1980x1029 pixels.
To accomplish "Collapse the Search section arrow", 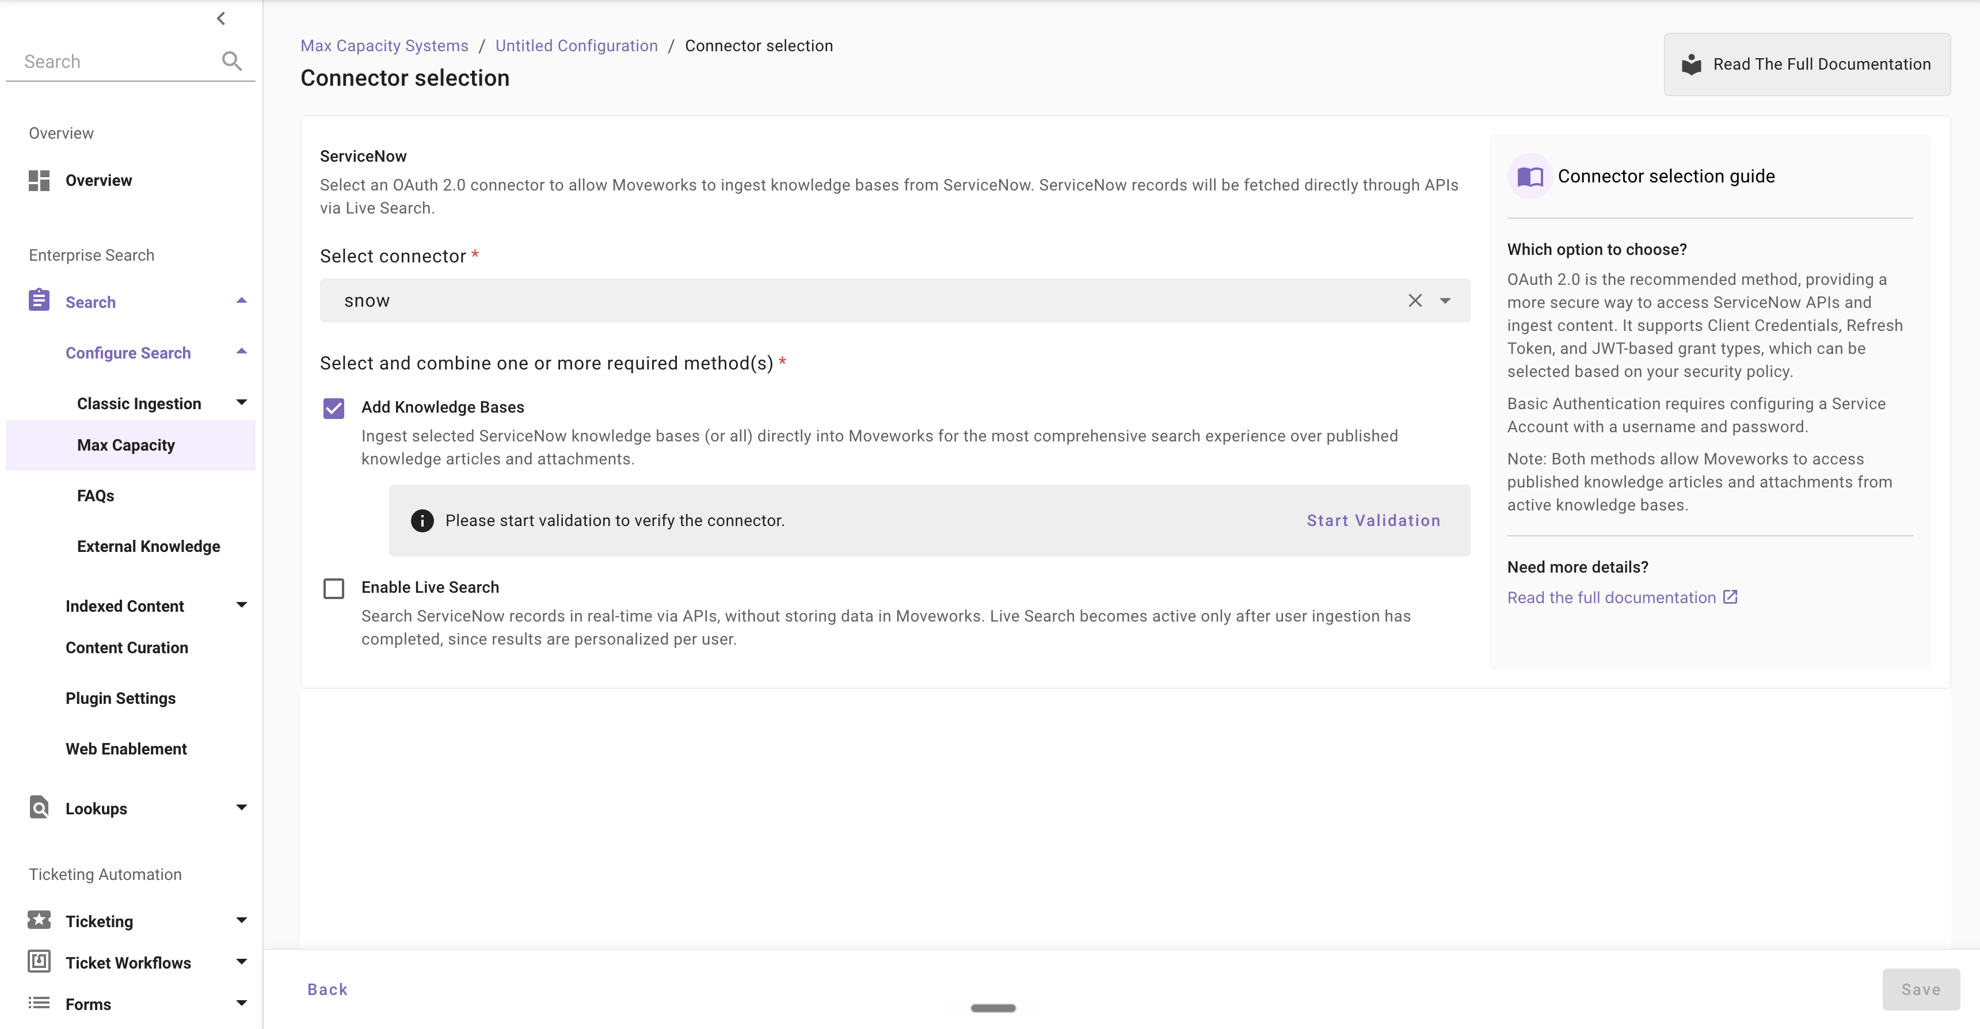I will (x=241, y=300).
